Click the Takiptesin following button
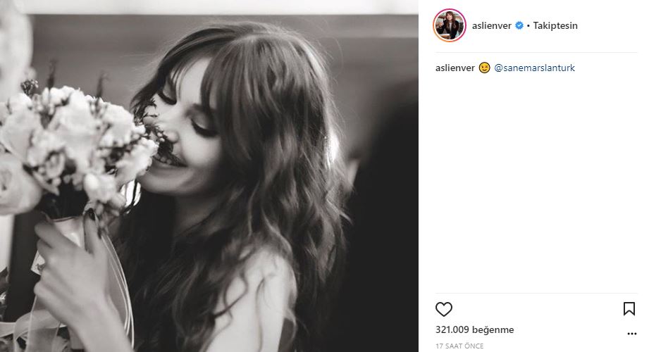649x352 pixels. (556, 25)
